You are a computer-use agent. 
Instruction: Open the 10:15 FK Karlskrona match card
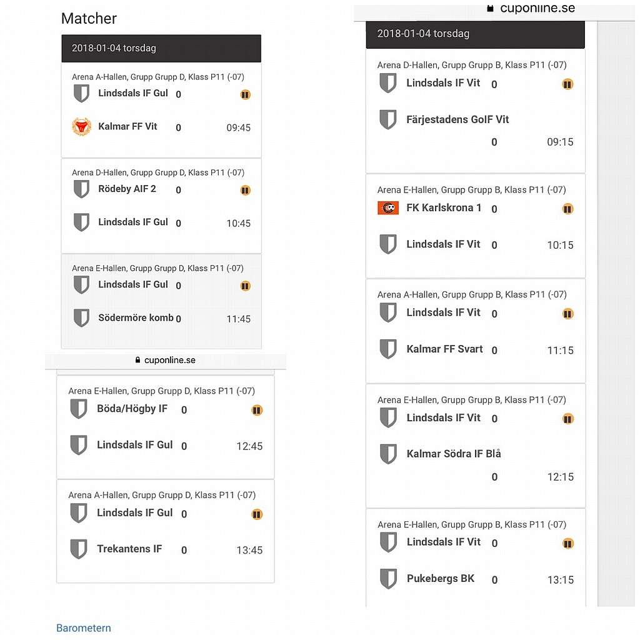coord(476,226)
